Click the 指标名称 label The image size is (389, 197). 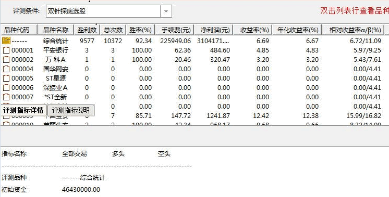[14, 154]
